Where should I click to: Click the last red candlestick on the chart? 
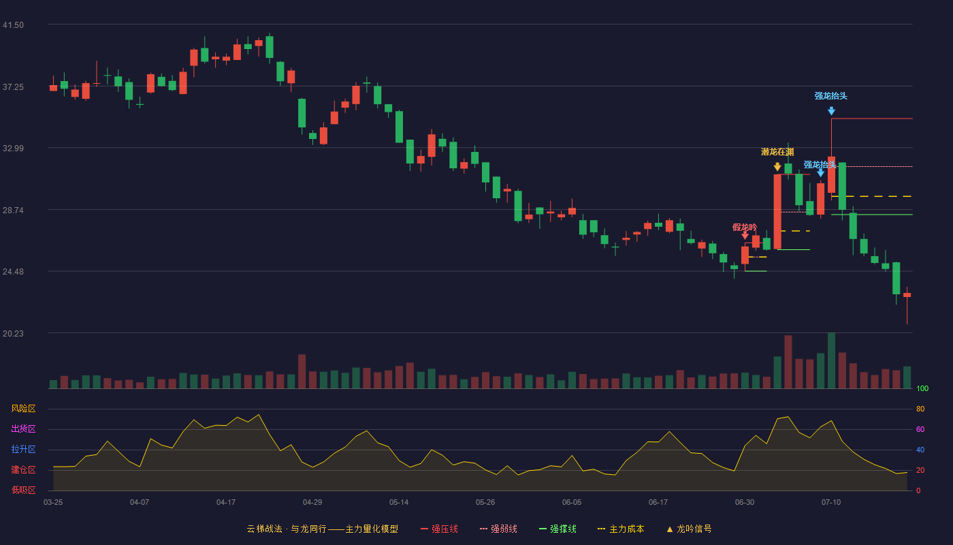pyautogui.click(x=907, y=305)
